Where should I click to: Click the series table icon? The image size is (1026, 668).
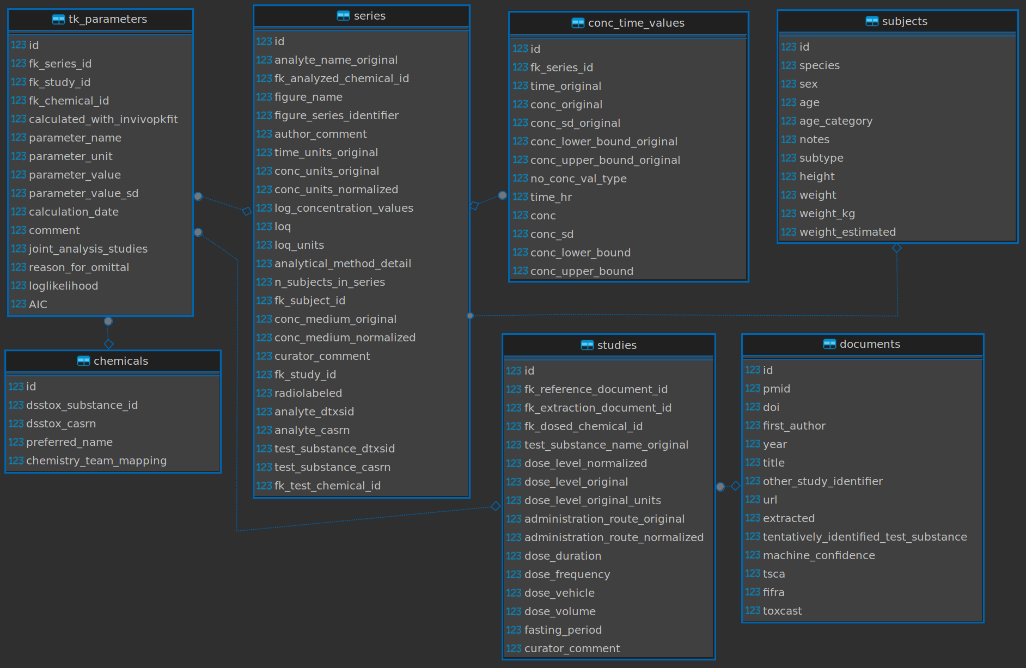pos(343,16)
